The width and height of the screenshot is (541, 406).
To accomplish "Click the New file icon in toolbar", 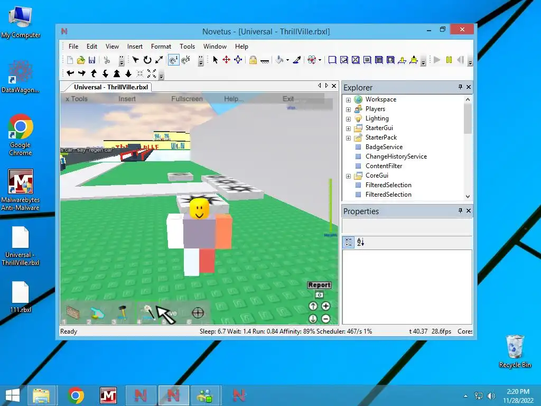I will (70, 60).
